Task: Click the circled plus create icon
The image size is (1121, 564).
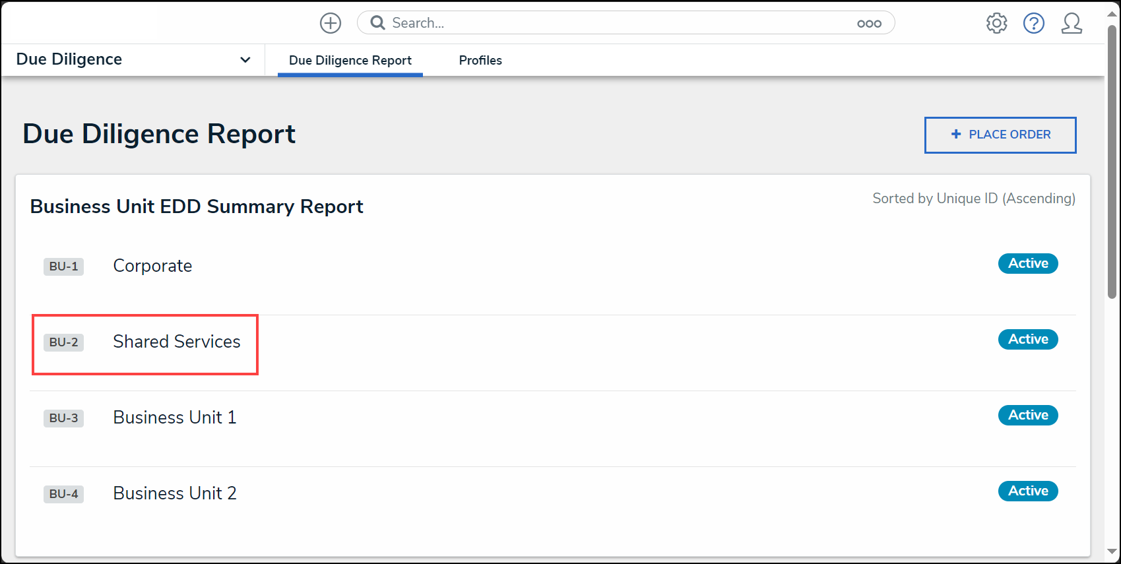Action: (331, 23)
